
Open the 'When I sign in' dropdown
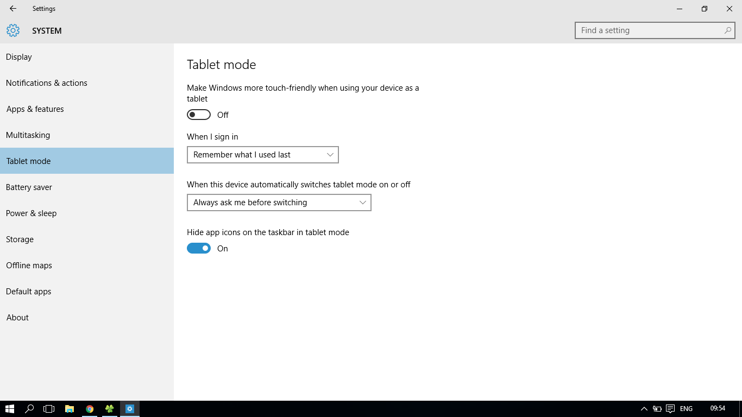(262, 155)
